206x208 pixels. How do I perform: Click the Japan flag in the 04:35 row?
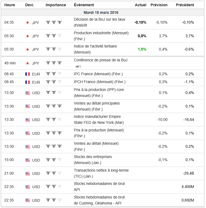(x=27, y=23)
